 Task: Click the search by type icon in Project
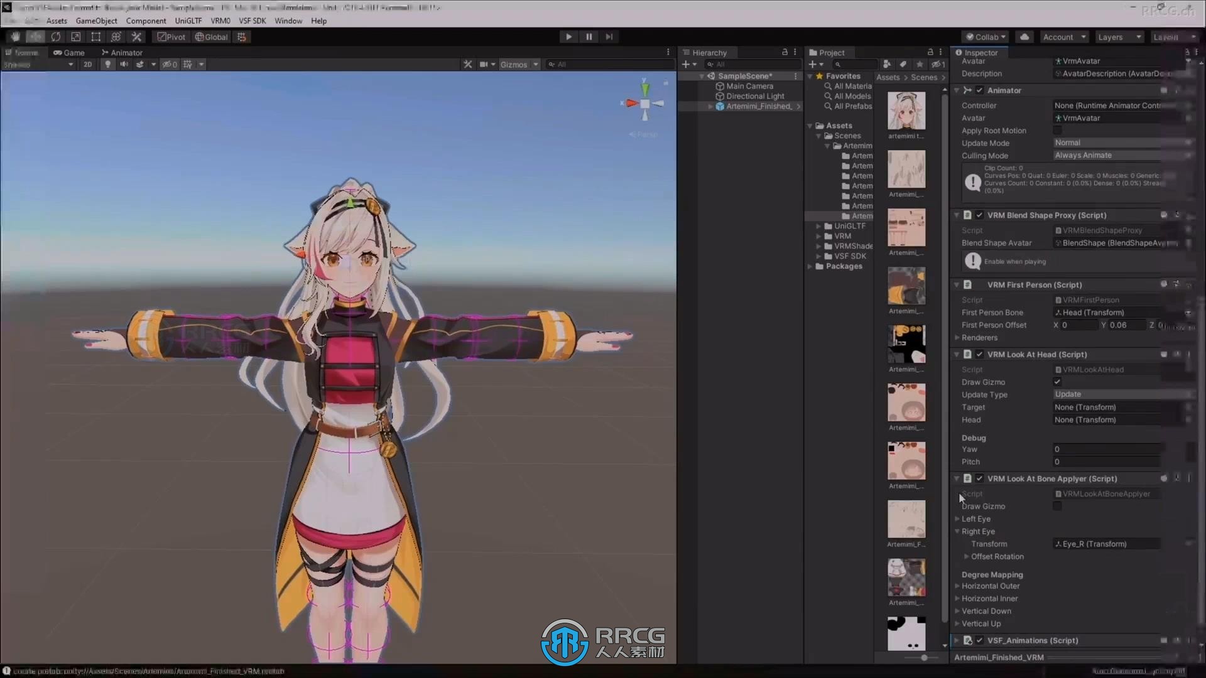tap(886, 64)
